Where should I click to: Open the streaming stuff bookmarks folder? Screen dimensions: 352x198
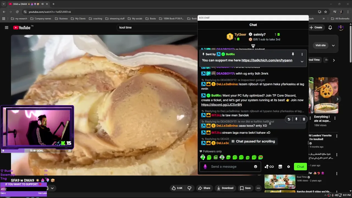[115, 19]
